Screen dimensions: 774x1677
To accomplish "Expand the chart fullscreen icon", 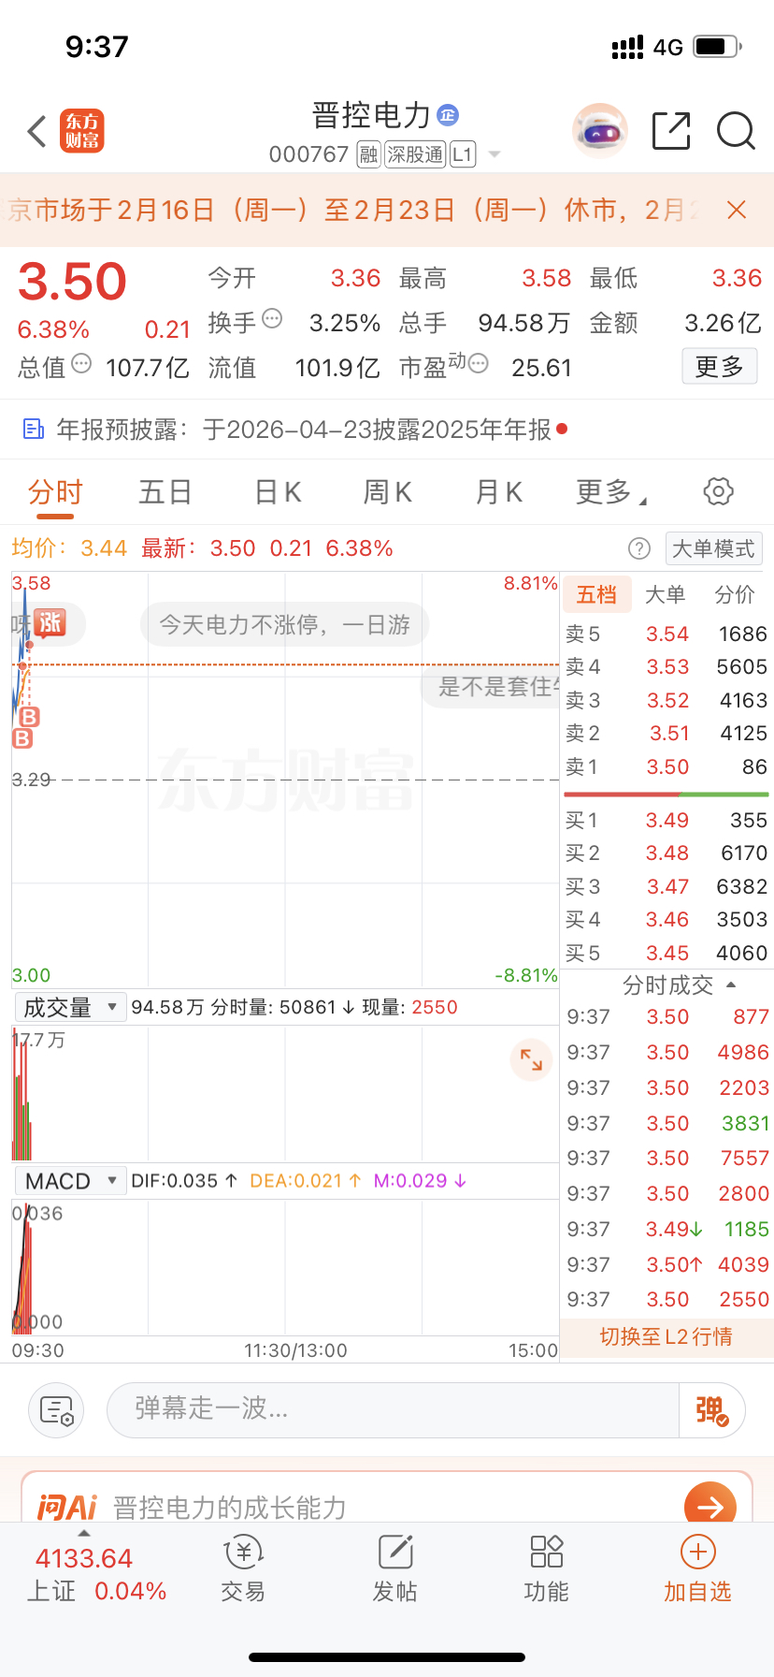I will (x=531, y=1059).
